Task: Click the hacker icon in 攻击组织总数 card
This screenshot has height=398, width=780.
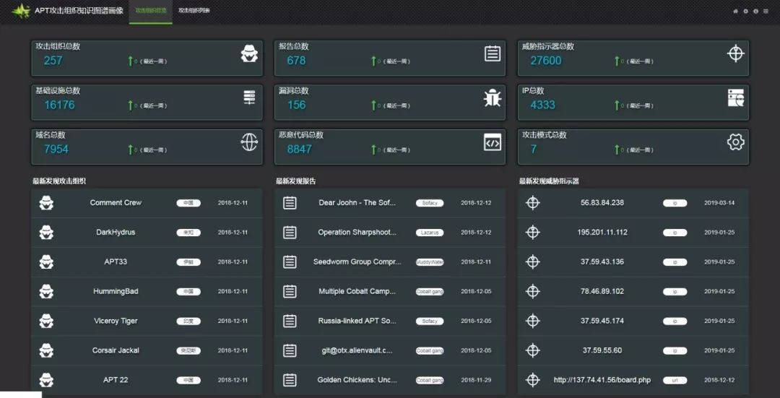Action: 249,53
